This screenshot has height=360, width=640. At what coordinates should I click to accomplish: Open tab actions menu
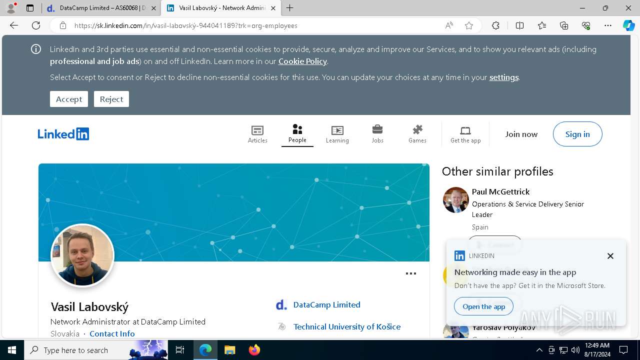(x=30, y=8)
